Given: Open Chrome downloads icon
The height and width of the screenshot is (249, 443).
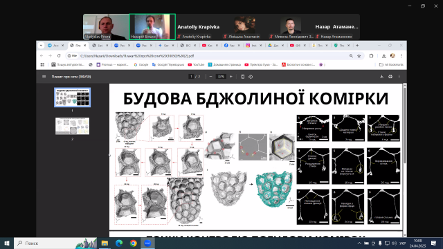Looking at the screenshot, I should pyautogui.click(x=383, y=56).
